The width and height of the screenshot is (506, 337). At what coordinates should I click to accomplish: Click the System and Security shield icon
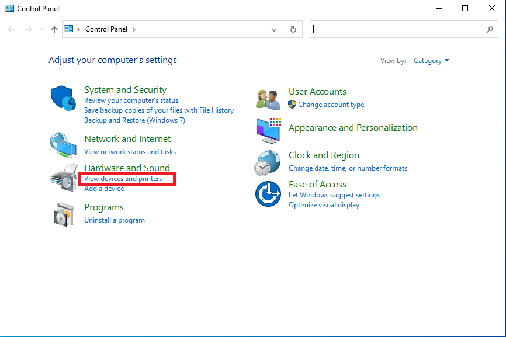click(63, 98)
